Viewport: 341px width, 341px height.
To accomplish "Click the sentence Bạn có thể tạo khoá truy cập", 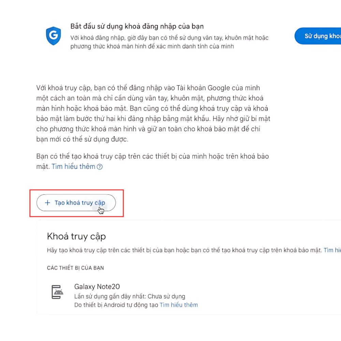I will tap(152, 161).
